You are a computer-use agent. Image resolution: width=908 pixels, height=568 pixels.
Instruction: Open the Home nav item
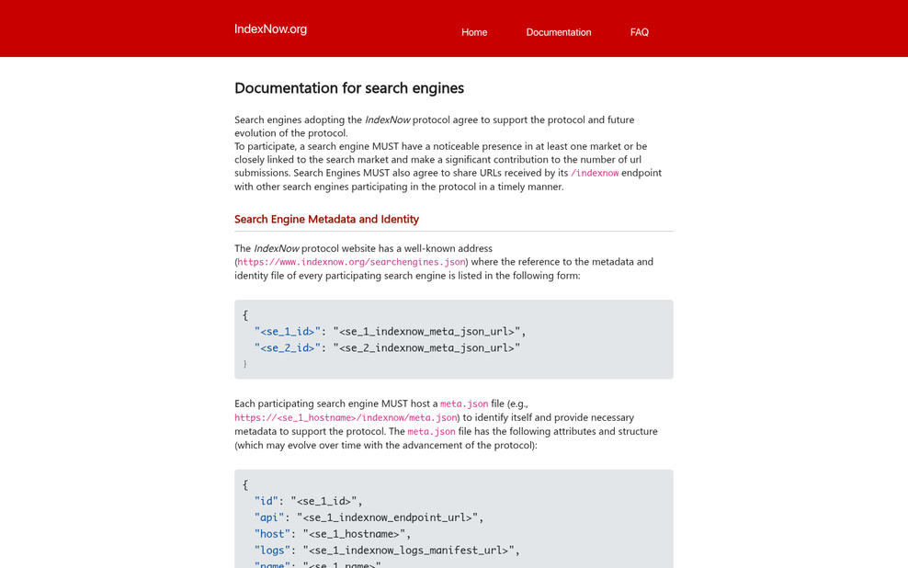point(474,32)
